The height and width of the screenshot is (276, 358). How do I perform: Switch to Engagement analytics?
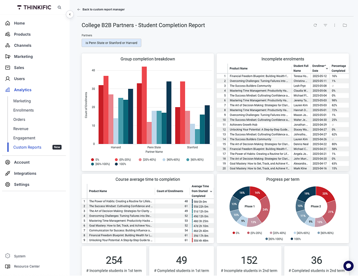point(24,138)
